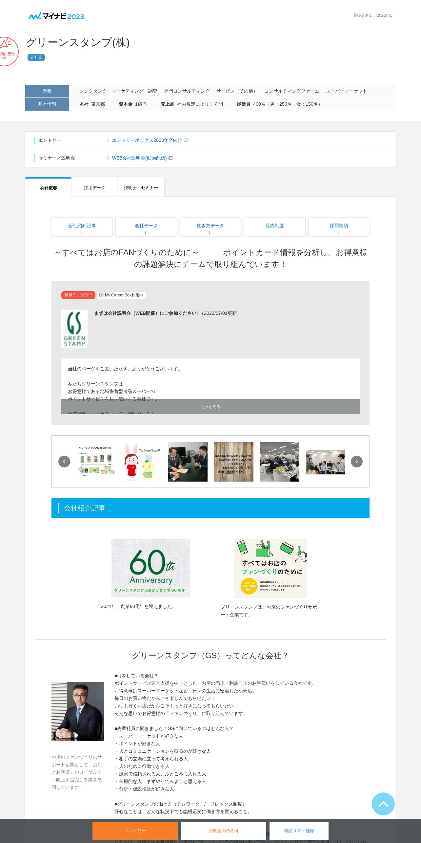Image resolution: width=421 pixels, height=843 pixels.
Task: Click 従業員 400名 info text
Action: [279, 104]
